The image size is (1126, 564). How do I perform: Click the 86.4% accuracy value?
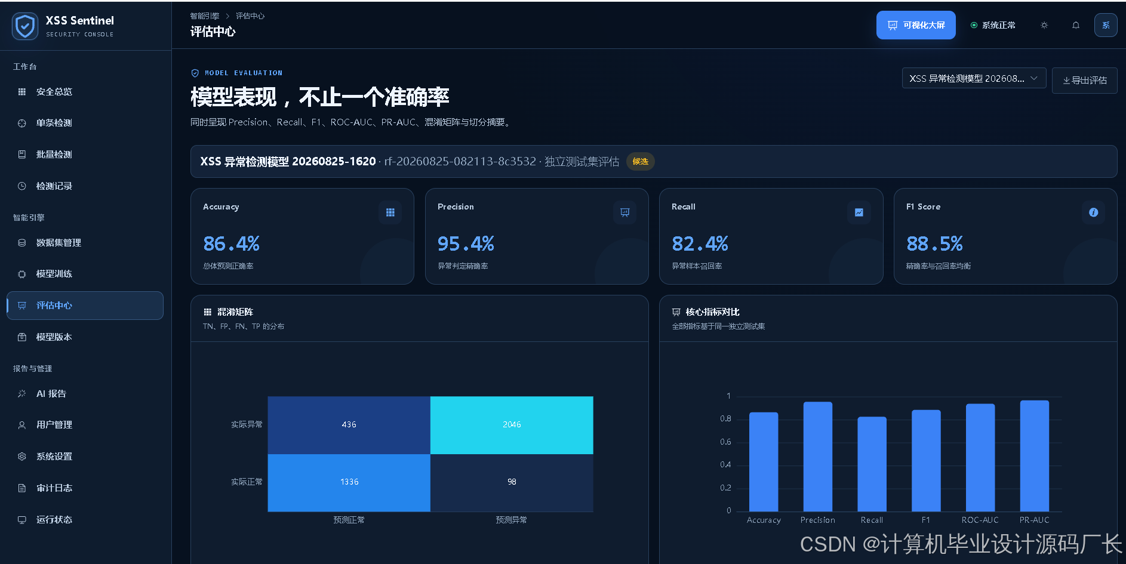tap(232, 244)
